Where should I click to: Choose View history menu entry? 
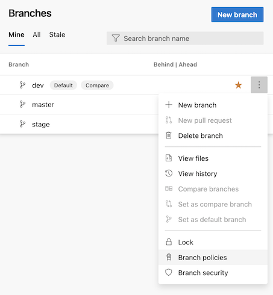coord(213,173)
